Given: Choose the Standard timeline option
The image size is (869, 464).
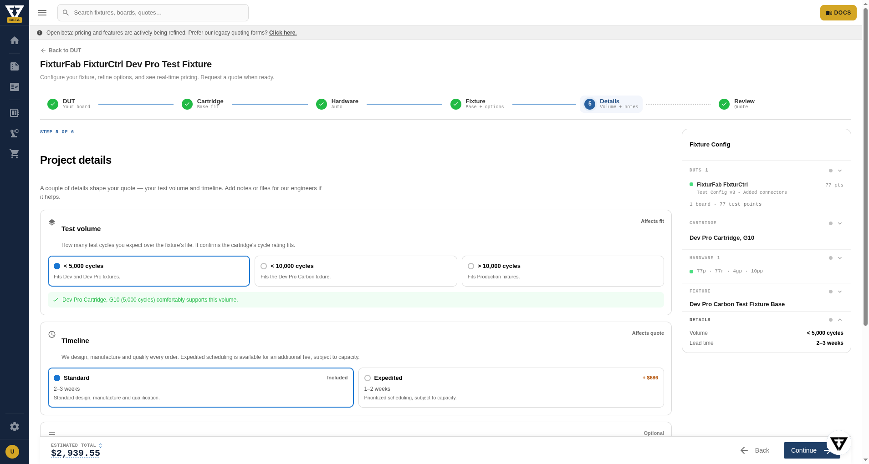Looking at the screenshot, I should click(201, 388).
